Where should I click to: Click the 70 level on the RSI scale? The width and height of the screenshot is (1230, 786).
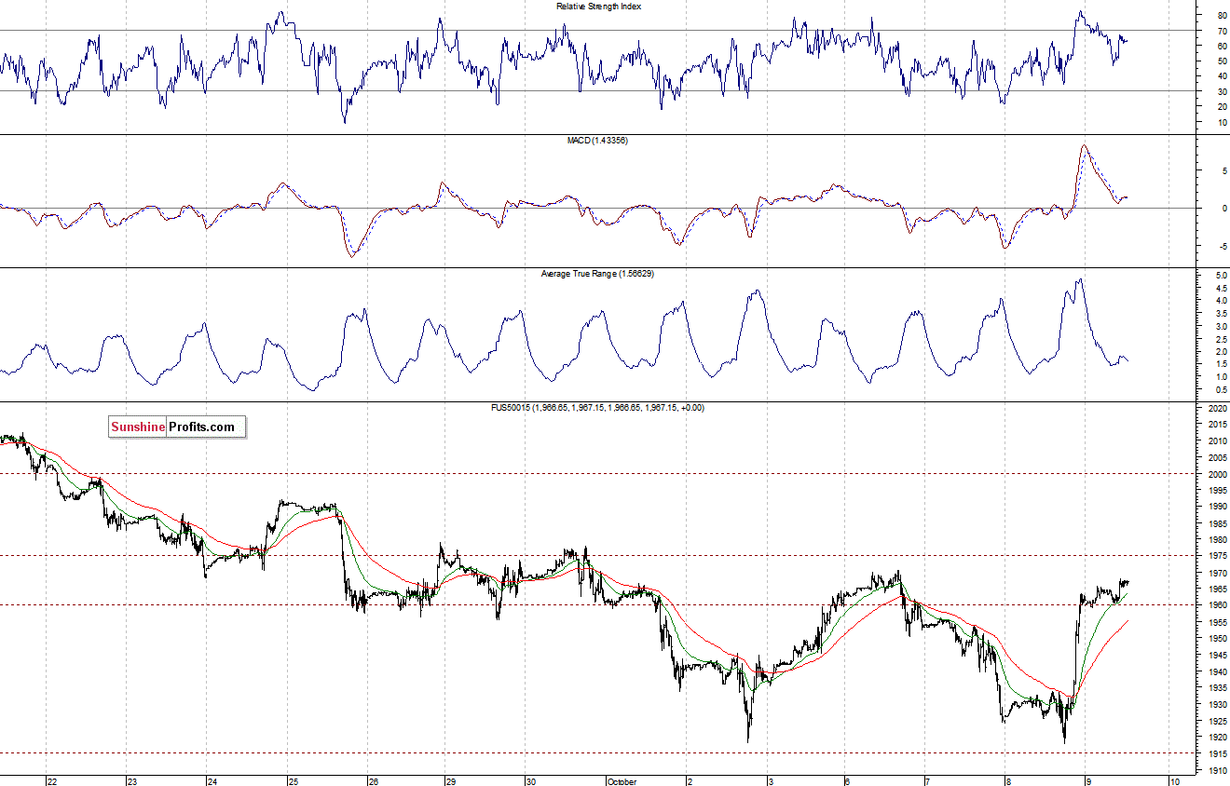pos(1222,31)
